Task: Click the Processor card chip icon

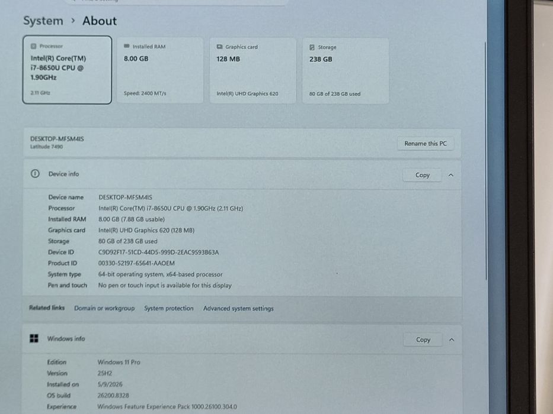Action: (34, 46)
